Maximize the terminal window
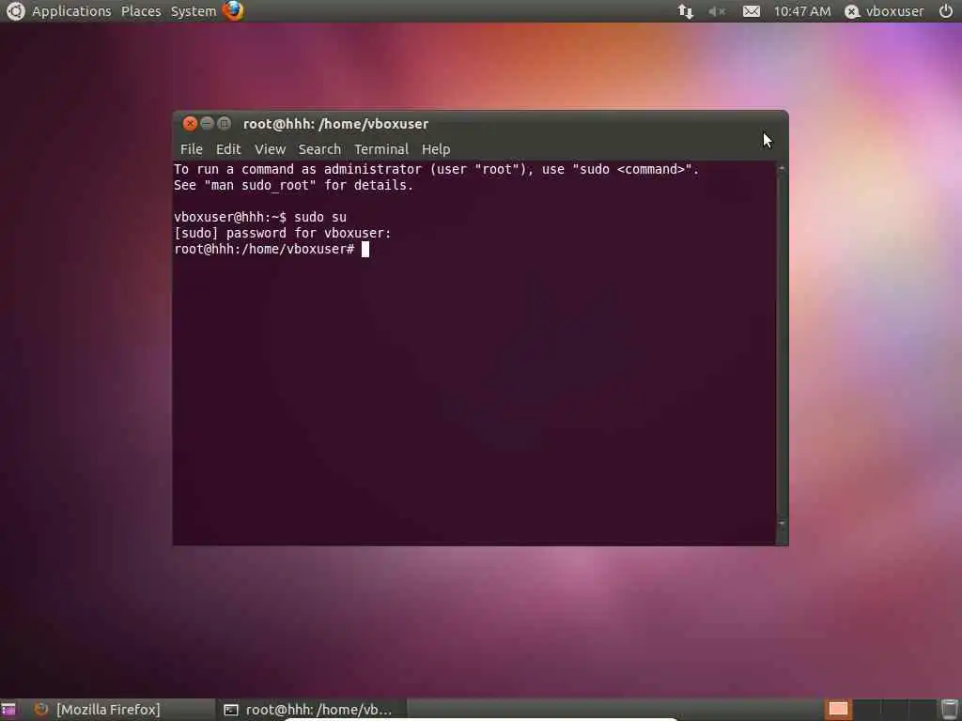Viewport: 962px width, 721px height. (x=224, y=123)
